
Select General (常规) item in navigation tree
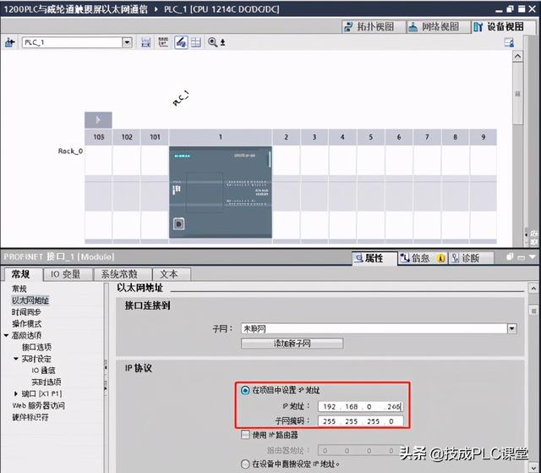click(19, 289)
